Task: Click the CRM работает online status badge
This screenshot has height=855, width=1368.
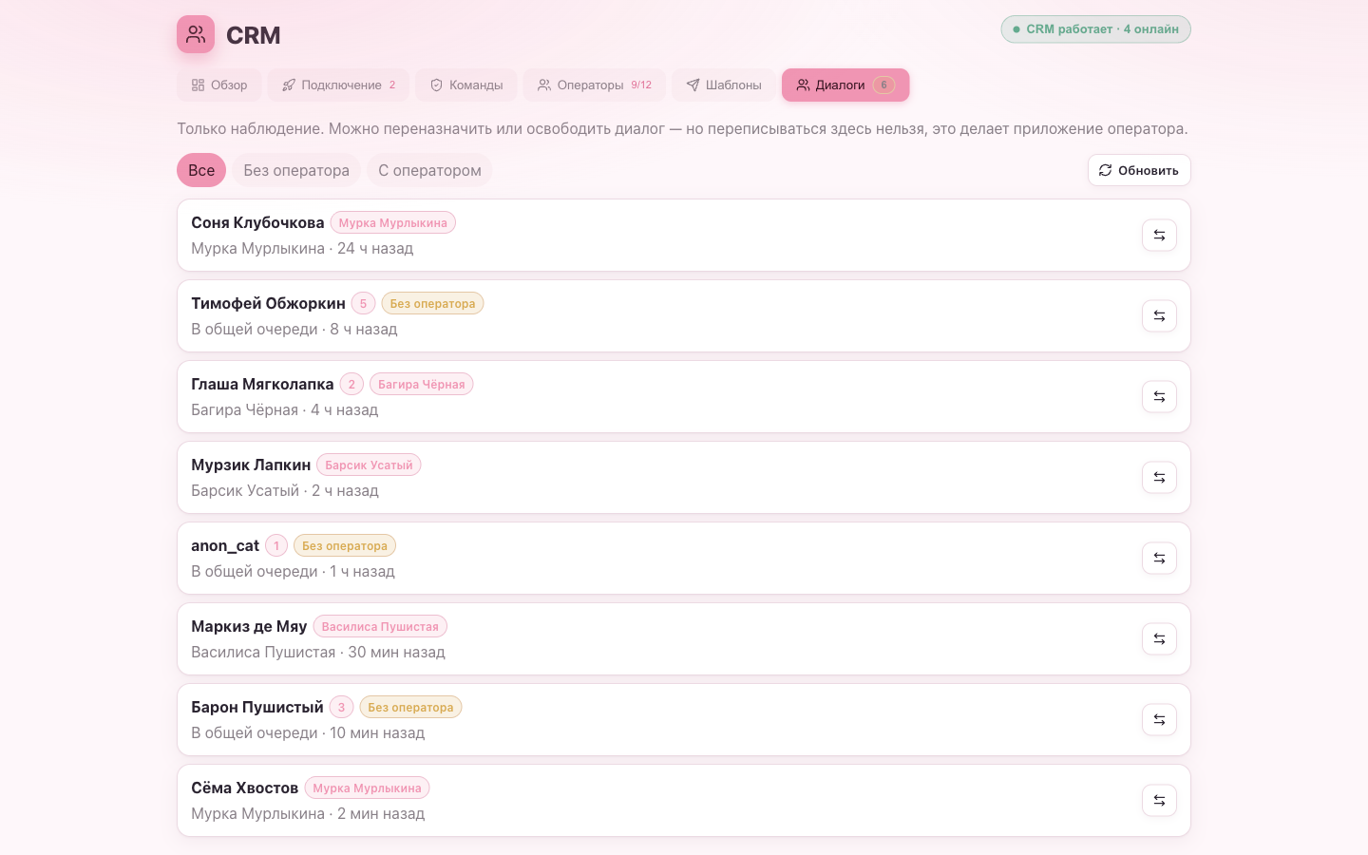Action: pos(1095,29)
